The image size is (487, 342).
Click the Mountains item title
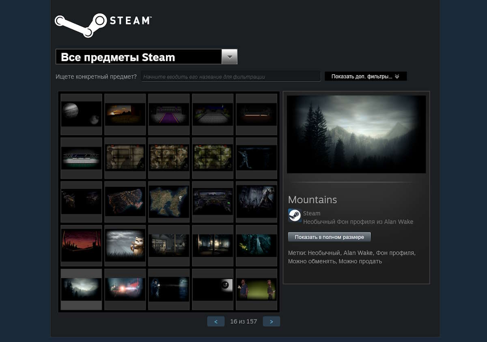(312, 200)
